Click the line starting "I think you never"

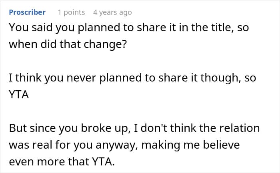click(x=132, y=78)
